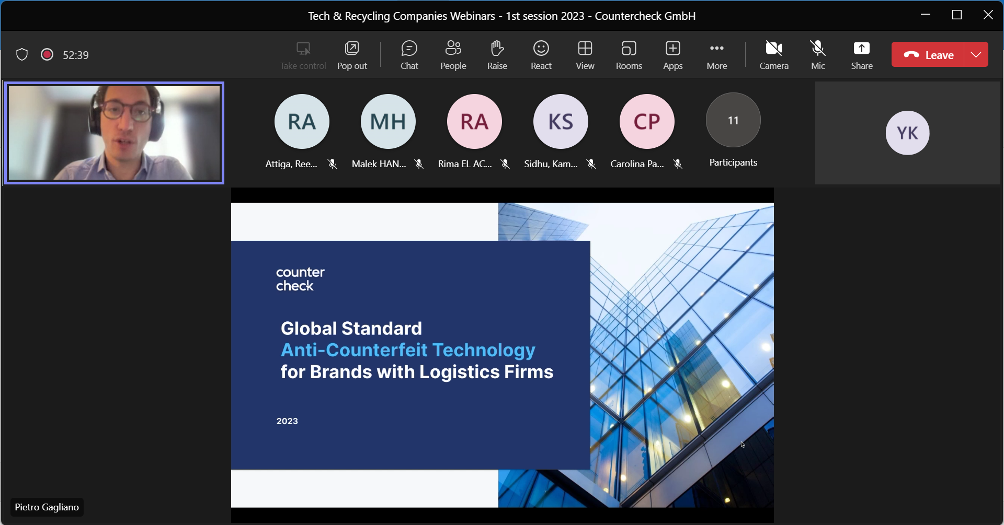This screenshot has width=1004, height=525.
Task: Open the More actions menu
Action: coord(716,55)
